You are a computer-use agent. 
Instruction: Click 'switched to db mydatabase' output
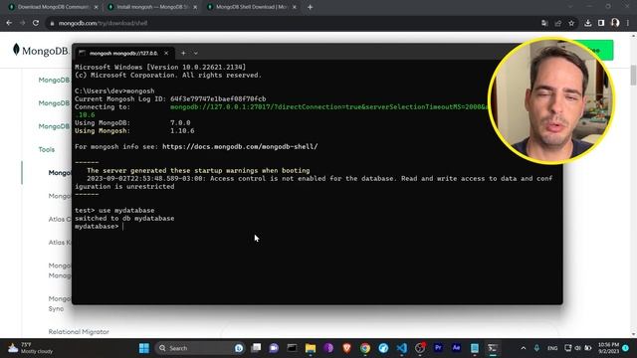point(124,219)
